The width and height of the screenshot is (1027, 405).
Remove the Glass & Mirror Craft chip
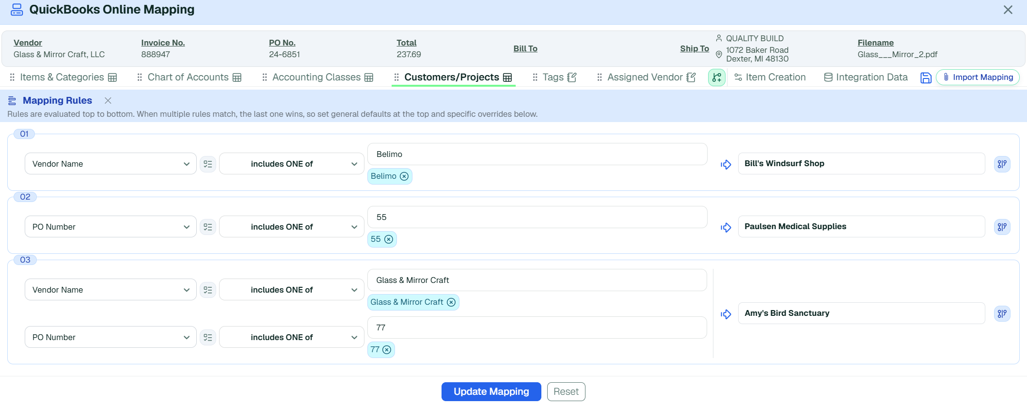tap(451, 302)
